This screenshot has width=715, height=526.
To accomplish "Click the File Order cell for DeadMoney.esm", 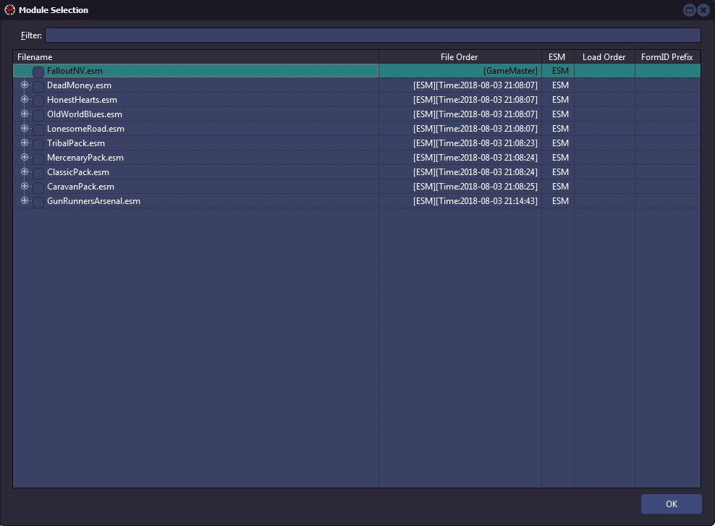I will [x=460, y=85].
